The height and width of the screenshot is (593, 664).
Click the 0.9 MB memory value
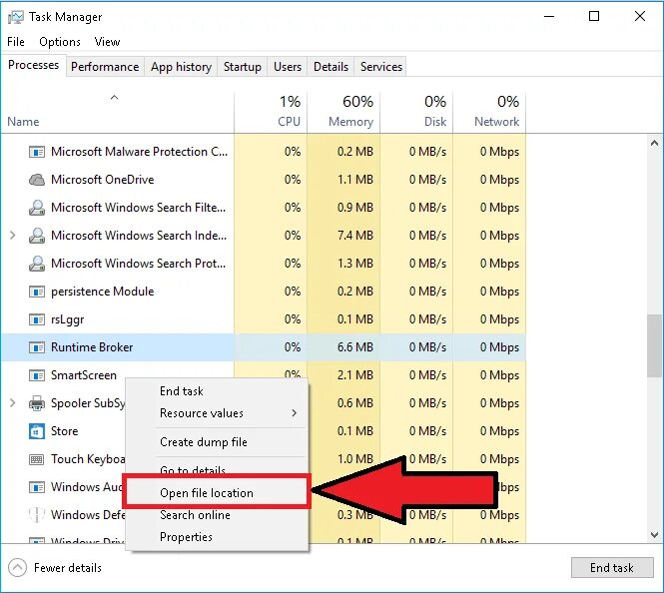pos(354,208)
